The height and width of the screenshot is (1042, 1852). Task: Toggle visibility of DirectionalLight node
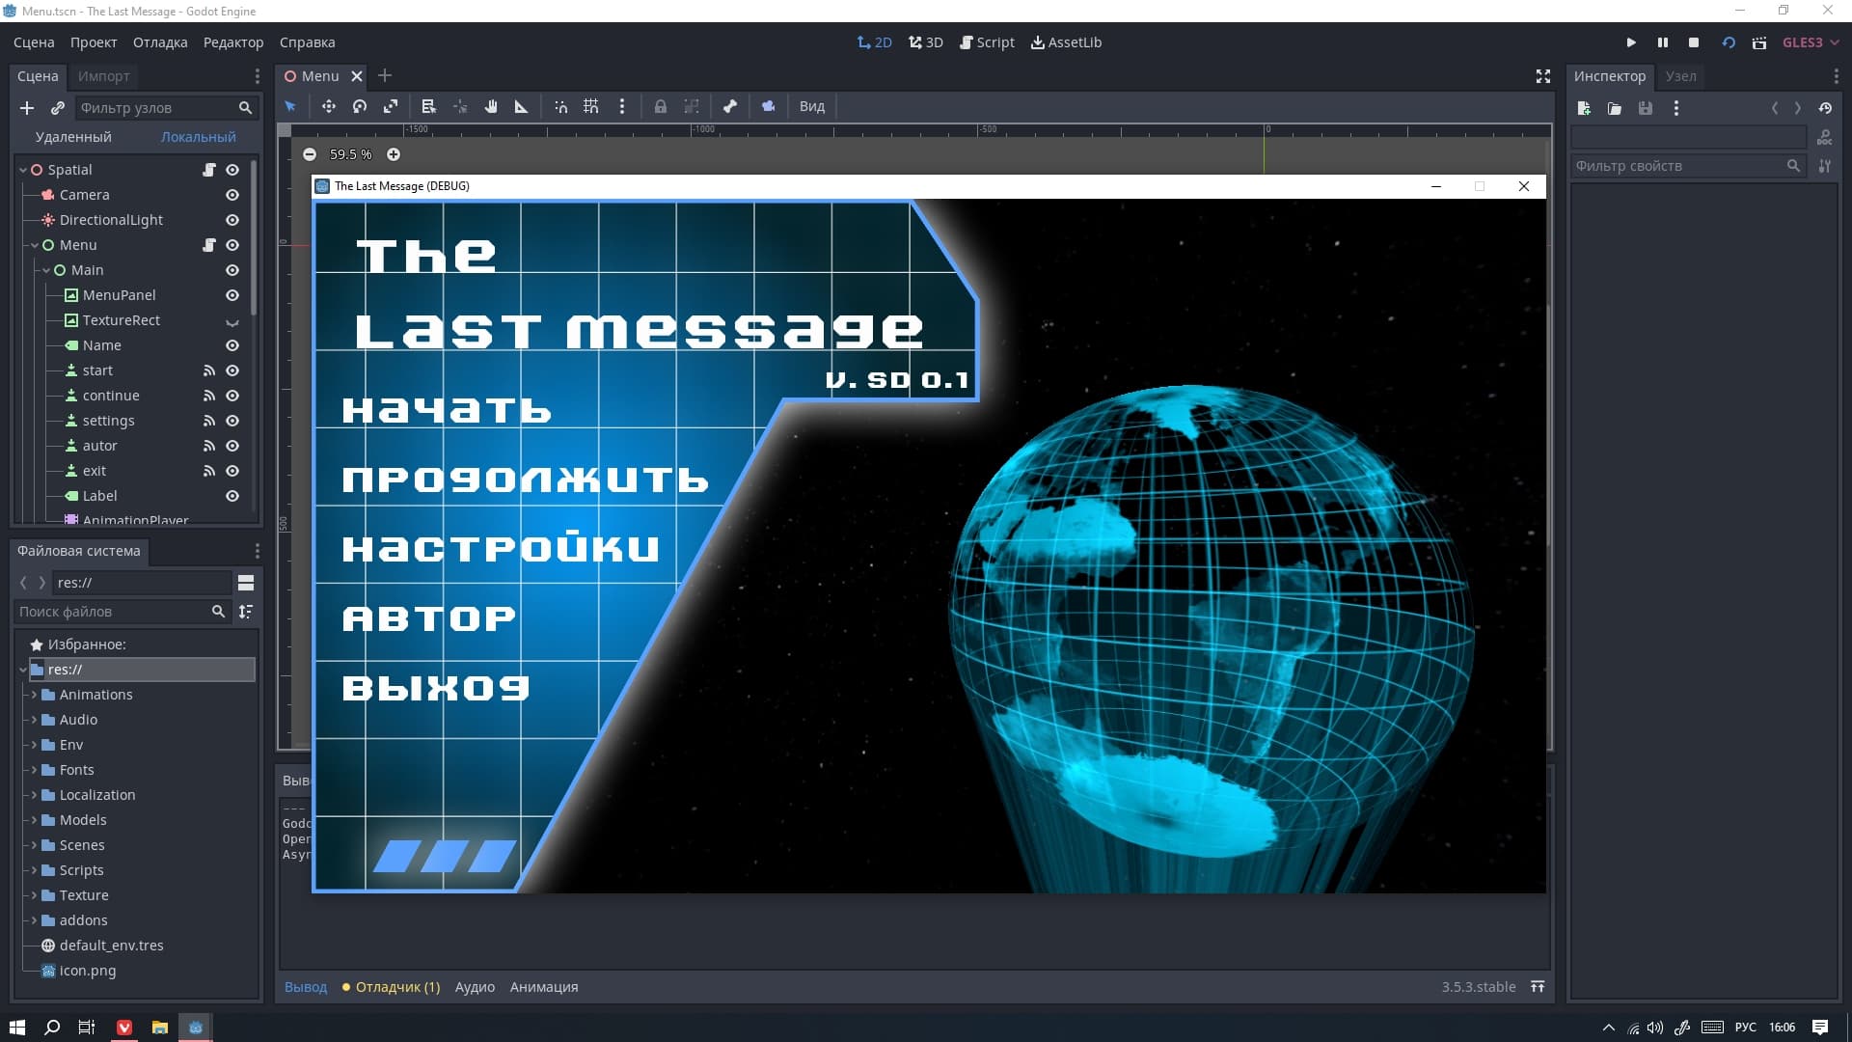tap(232, 220)
